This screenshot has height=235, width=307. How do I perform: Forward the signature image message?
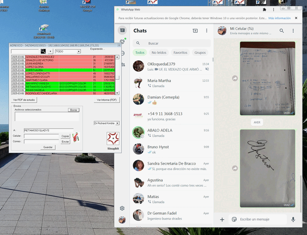coord(235,168)
